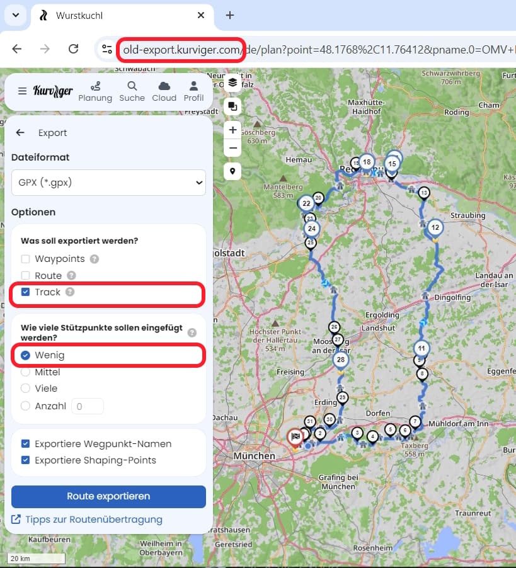
Task: Uncheck Exportiere Shaping-Points checkbox
Action: click(x=26, y=460)
